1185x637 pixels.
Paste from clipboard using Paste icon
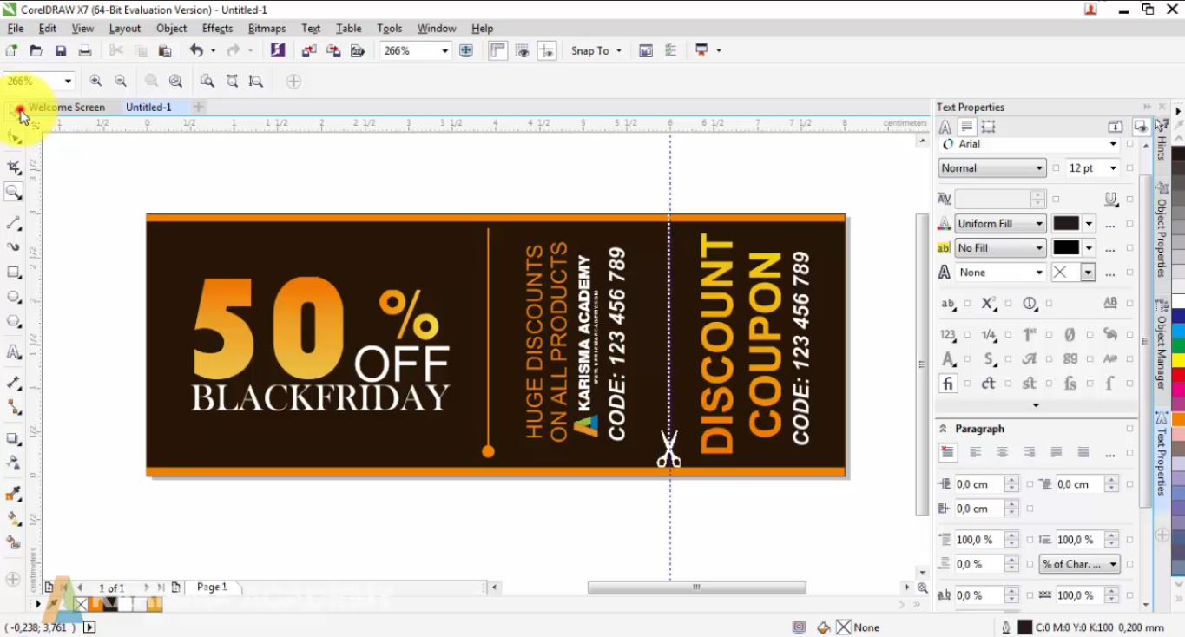click(x=164, y=51)
